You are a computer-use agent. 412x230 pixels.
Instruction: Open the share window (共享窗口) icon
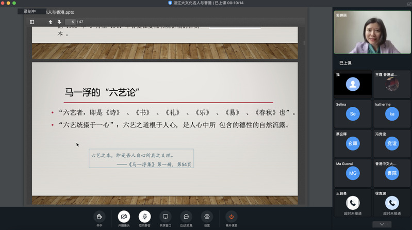tap(165, 217)
